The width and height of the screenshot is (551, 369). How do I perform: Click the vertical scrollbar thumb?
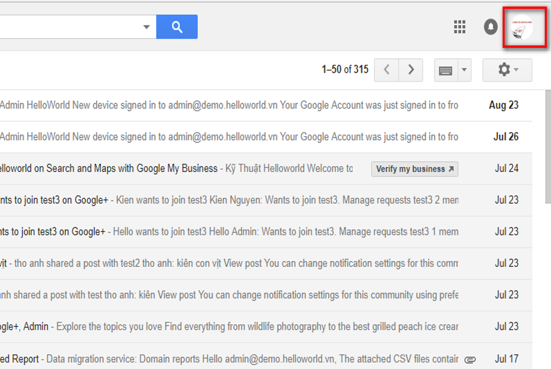click(548, 146)
